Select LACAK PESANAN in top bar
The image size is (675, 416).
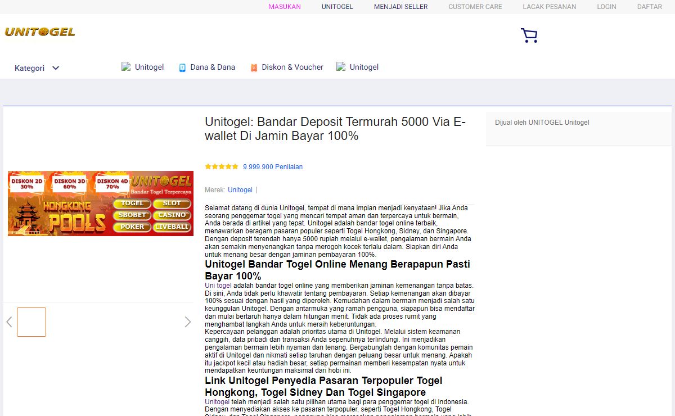(x=550, y=7)
